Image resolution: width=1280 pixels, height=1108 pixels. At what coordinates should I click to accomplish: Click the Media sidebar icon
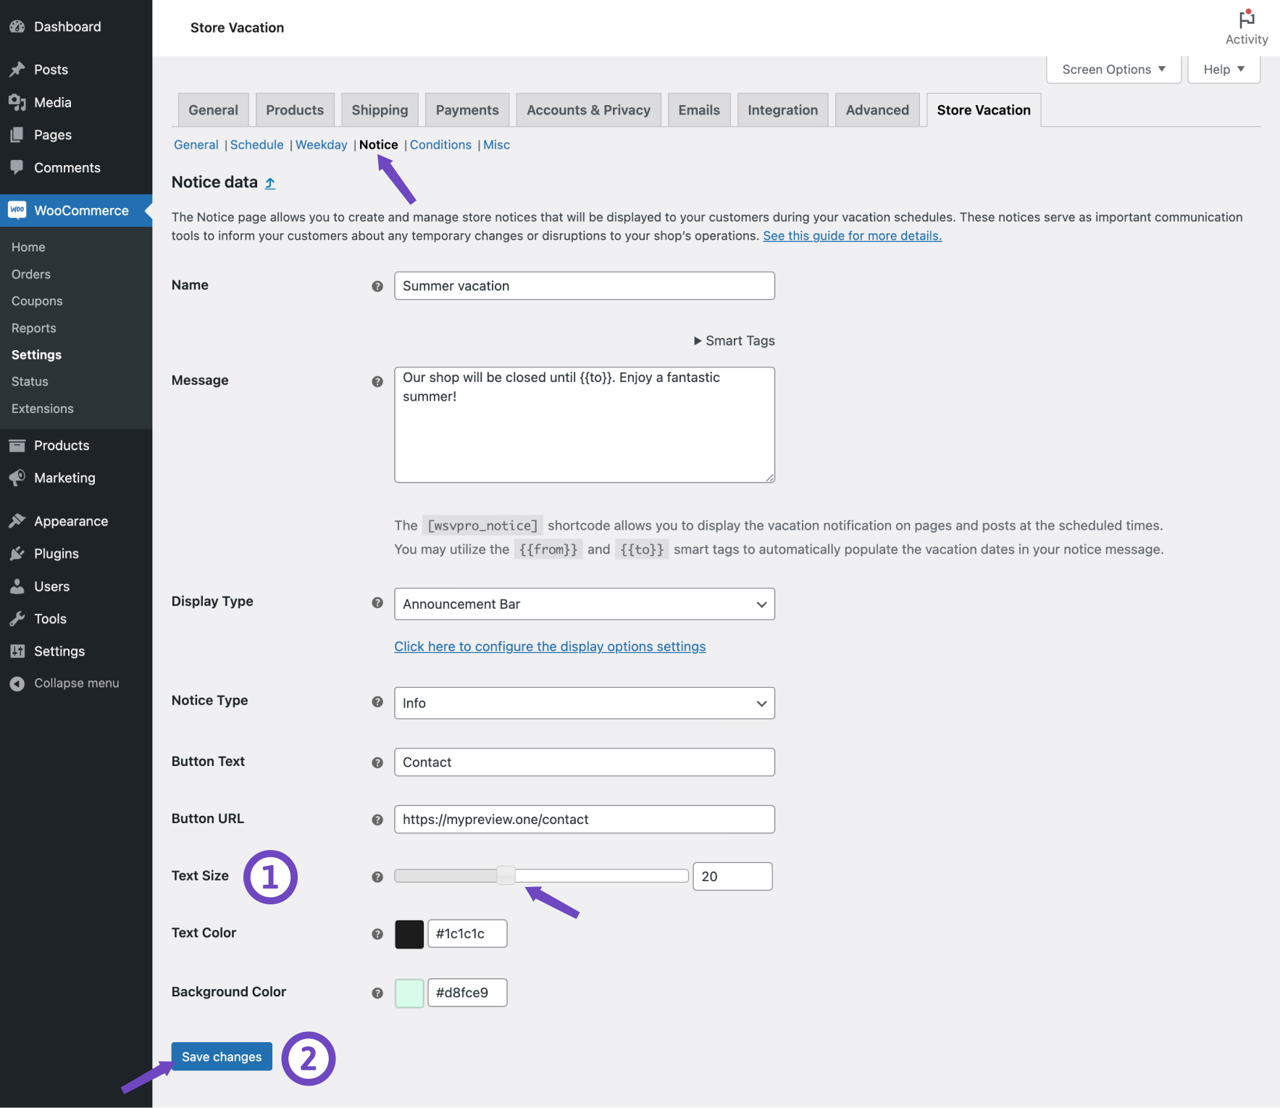coord(17,102)
